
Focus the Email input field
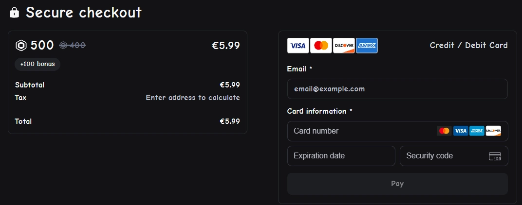click(x=397, y=89)
